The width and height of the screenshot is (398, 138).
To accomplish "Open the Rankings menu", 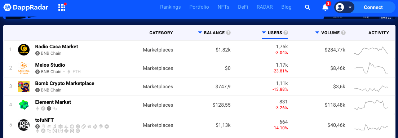I will (170, 7).
